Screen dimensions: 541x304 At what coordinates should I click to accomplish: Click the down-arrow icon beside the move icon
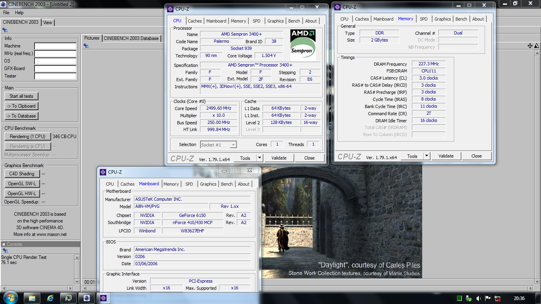(537, 46)
